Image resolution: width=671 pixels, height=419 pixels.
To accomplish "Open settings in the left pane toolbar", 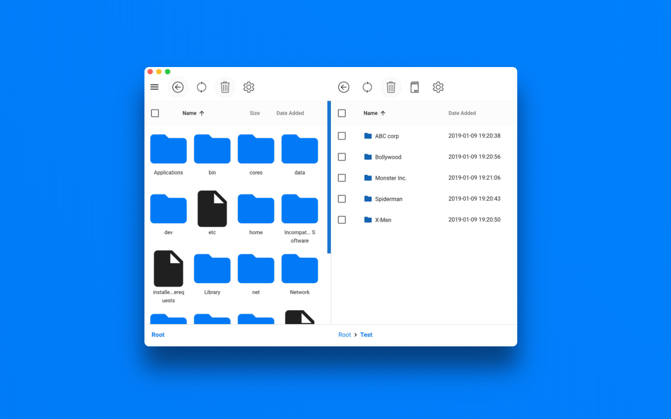I will (x=248, y=87).
